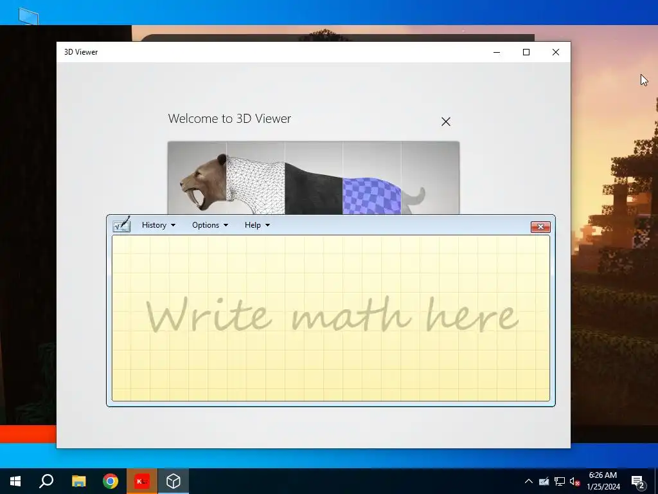Select the desktop icon at top-left

tap(28, 16)
